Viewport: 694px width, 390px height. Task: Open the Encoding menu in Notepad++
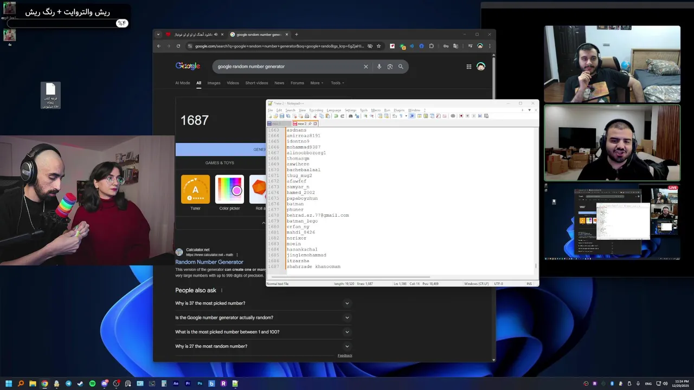click(x=316, y=110)
